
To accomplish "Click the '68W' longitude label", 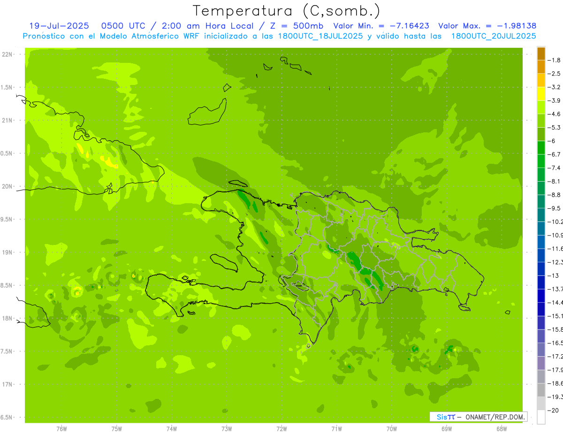I will coord(502,429).
